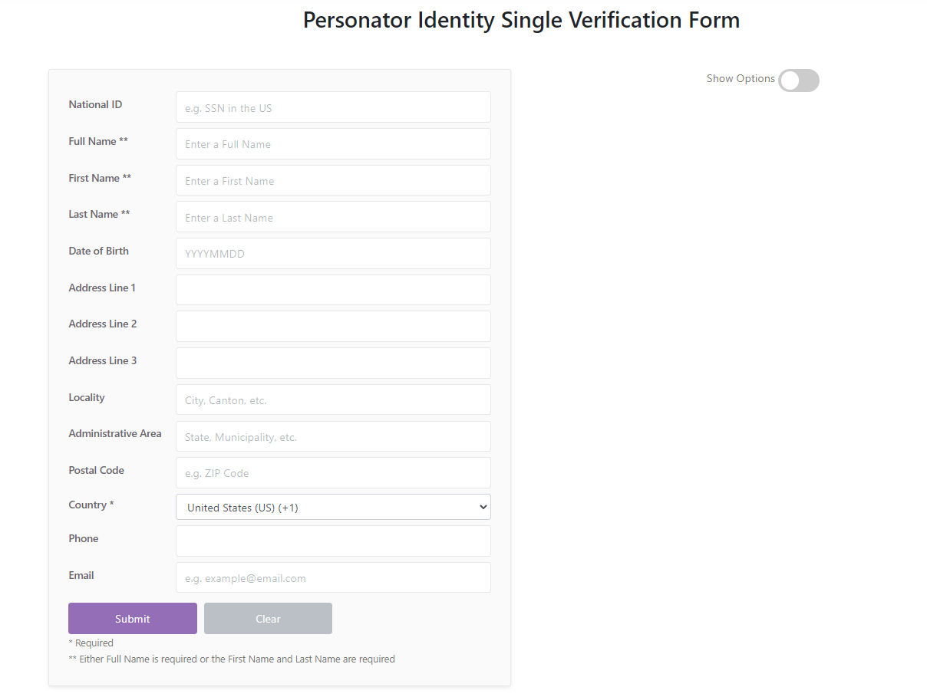Click the Full Name requirement footnote

click(x=232, y=659)
